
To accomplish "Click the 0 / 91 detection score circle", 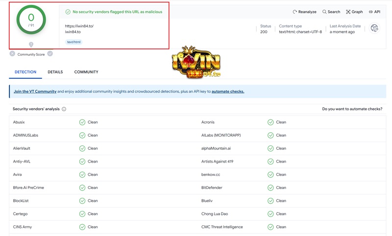I will (x=31, y=20).
